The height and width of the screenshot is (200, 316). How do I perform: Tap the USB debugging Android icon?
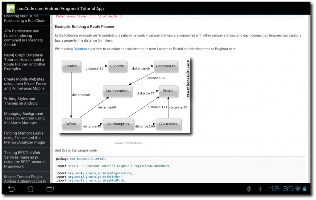click(x=249, y=189)
